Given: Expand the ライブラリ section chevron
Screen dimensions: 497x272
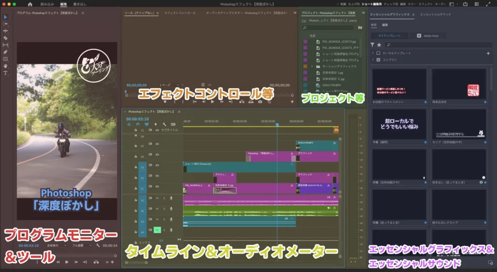Looking at the screenshot, I should tap(372, 60).
